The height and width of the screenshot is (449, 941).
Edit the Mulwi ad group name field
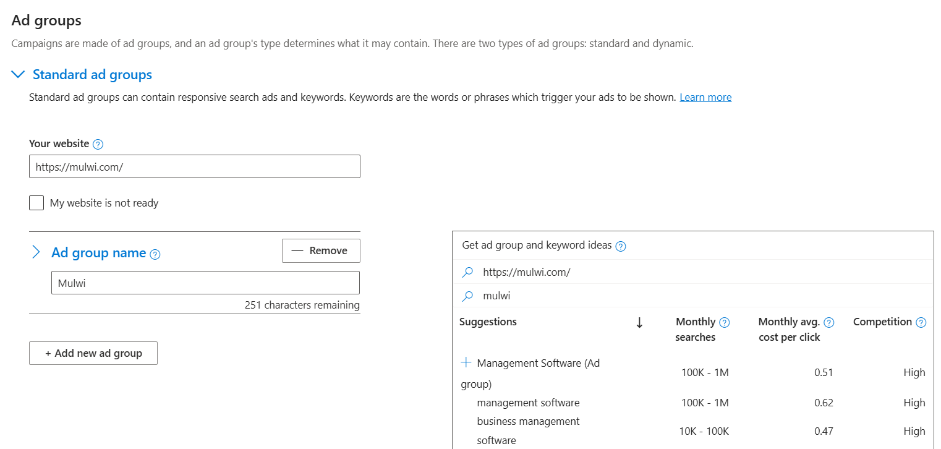point(205,283)
